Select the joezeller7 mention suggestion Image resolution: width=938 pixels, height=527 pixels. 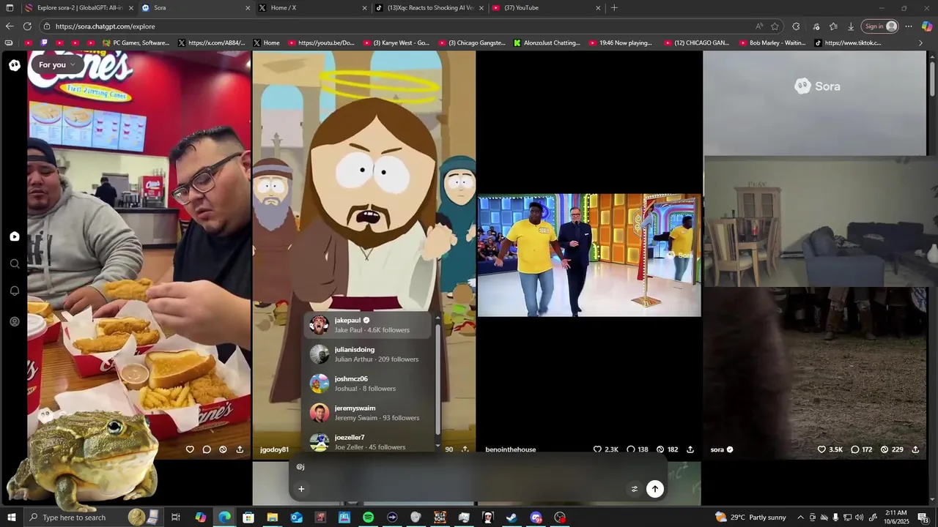369,441
